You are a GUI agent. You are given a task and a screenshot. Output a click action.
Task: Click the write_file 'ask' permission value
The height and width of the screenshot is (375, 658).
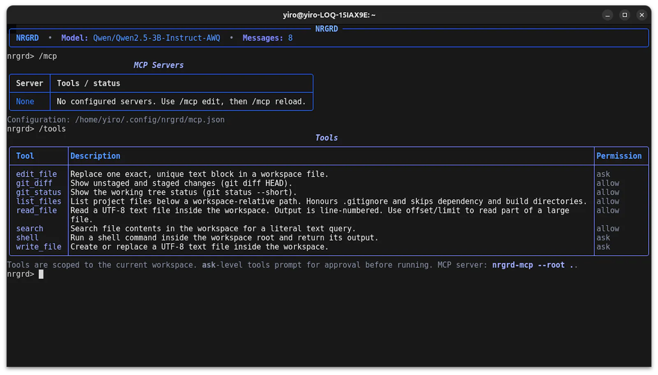[603, 247]
